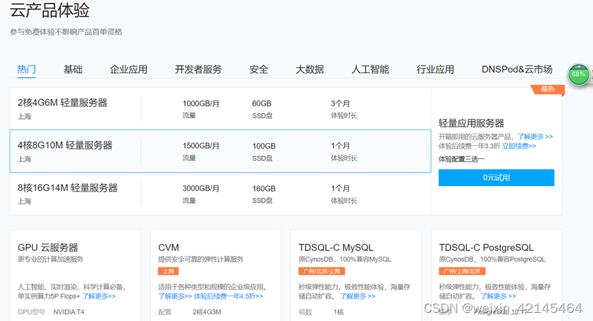
Task: Click the 立即续费>> link
Action: tap(519, 146)
